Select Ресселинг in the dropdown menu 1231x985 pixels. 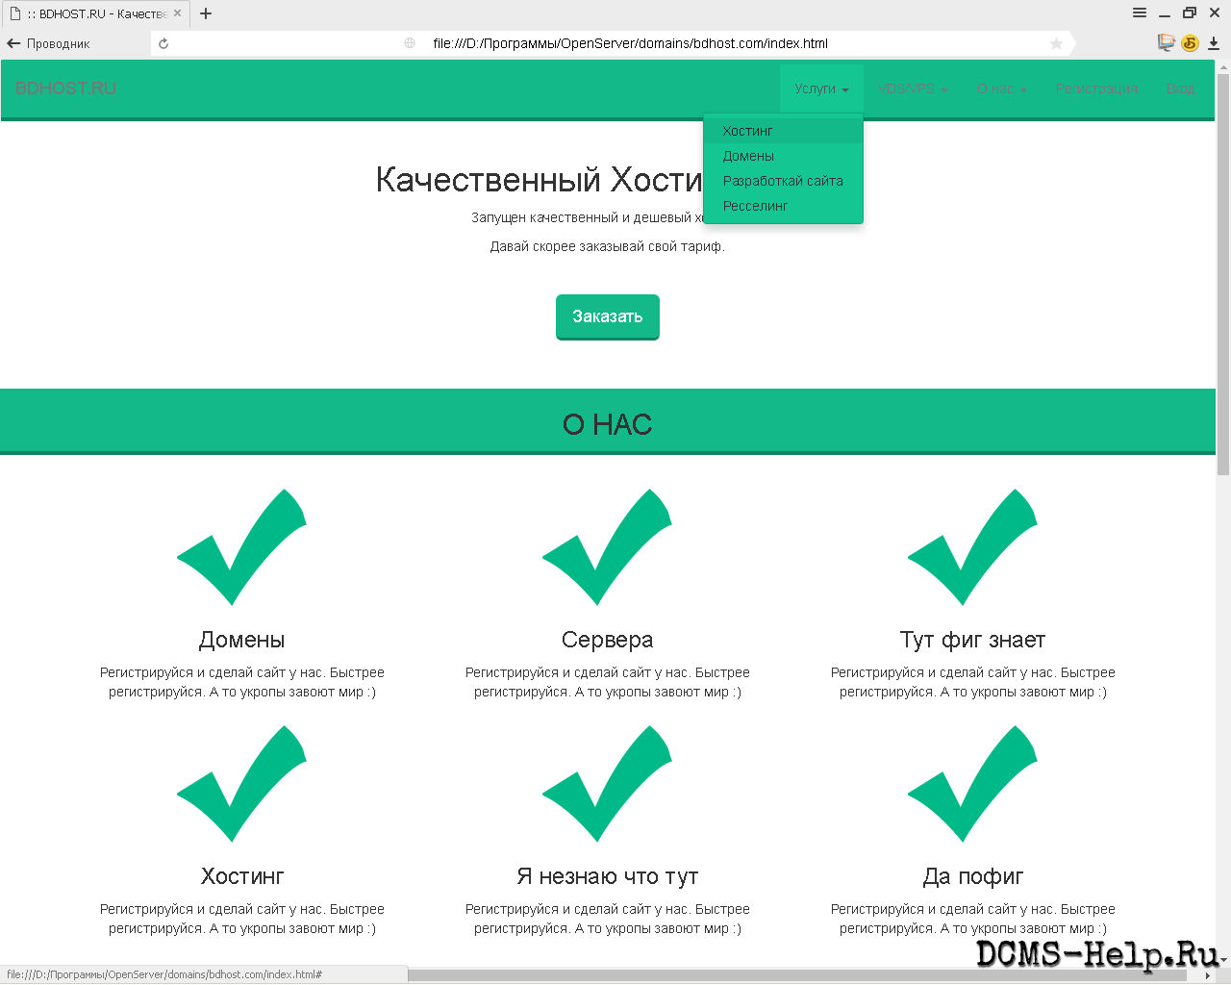pos(756,205)
